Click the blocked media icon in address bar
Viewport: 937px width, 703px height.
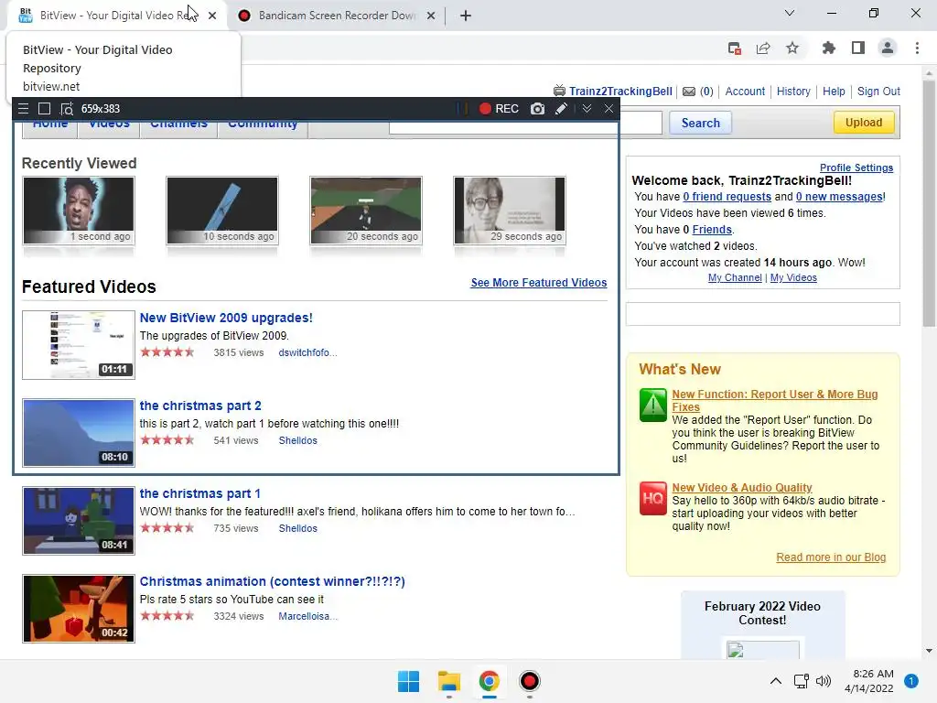(735, 49)
